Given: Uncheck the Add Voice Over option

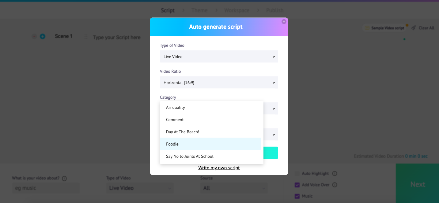Looking at the screenshot, I should [x=297, y=185].
